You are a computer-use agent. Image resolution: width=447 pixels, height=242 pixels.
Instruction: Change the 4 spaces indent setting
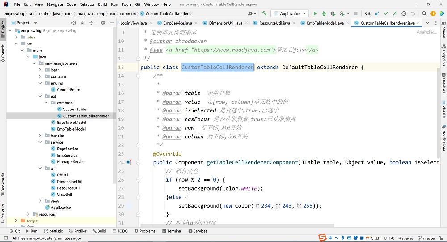(406, 238)
